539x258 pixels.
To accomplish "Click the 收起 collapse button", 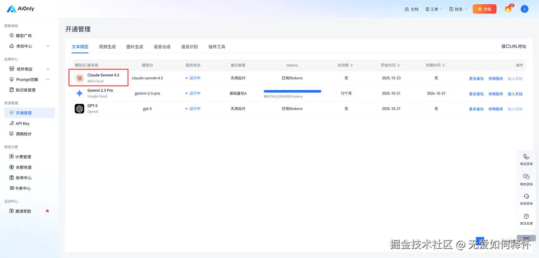I will [526, 238].
